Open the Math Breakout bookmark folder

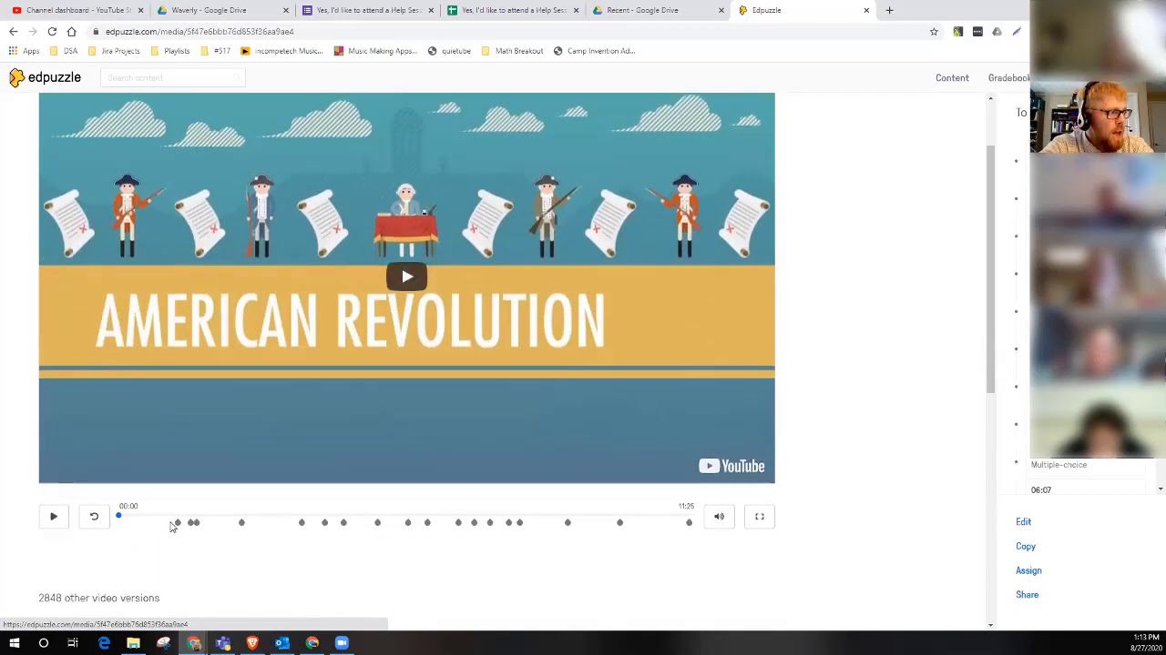(512, 51)
